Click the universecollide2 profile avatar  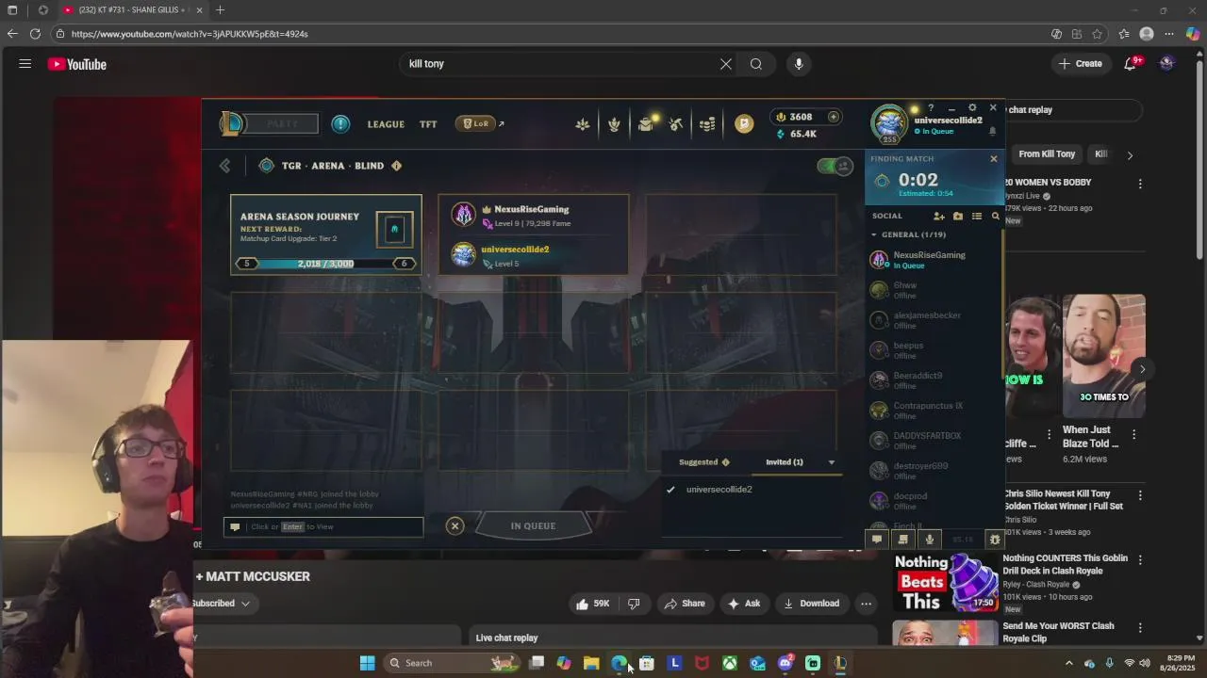pos(889,123)
